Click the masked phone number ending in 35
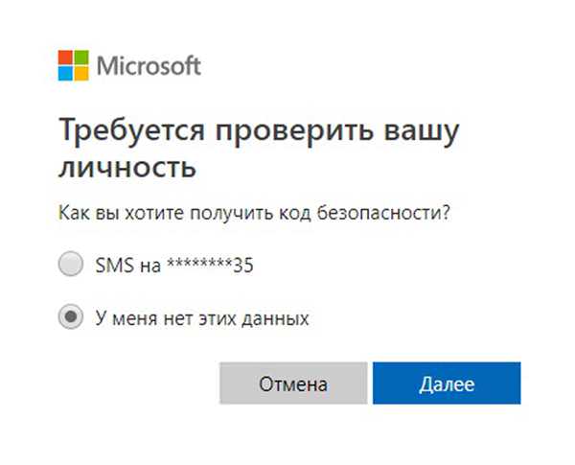 tap(210, 265)
